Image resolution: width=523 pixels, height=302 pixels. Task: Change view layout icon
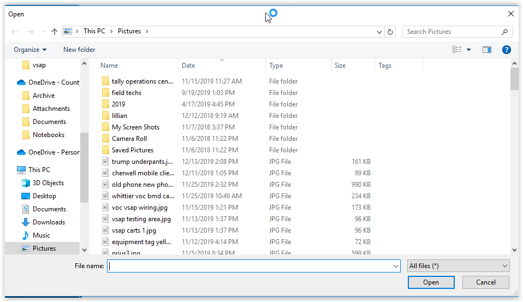[x=457, y=49]
